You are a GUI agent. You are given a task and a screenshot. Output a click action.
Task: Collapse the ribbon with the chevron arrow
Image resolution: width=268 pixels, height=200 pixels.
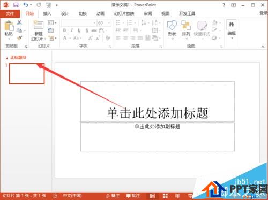click(263, 47)
